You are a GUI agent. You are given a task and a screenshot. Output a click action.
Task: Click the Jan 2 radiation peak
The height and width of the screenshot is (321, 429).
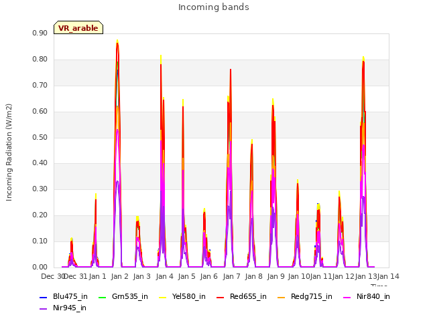[x=117, y=41]
